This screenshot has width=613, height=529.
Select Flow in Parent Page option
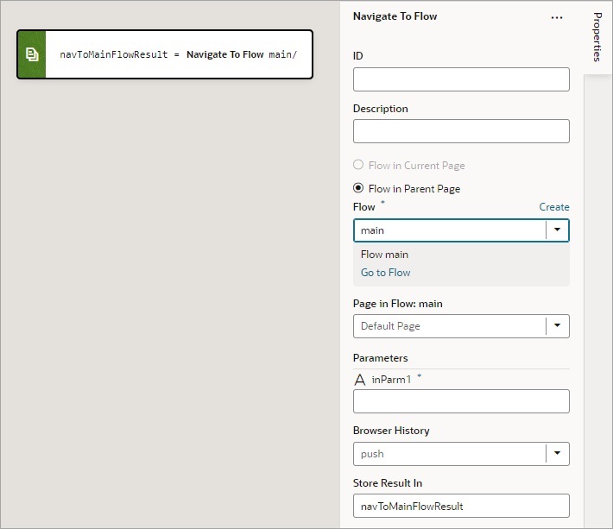click(358, 188)
